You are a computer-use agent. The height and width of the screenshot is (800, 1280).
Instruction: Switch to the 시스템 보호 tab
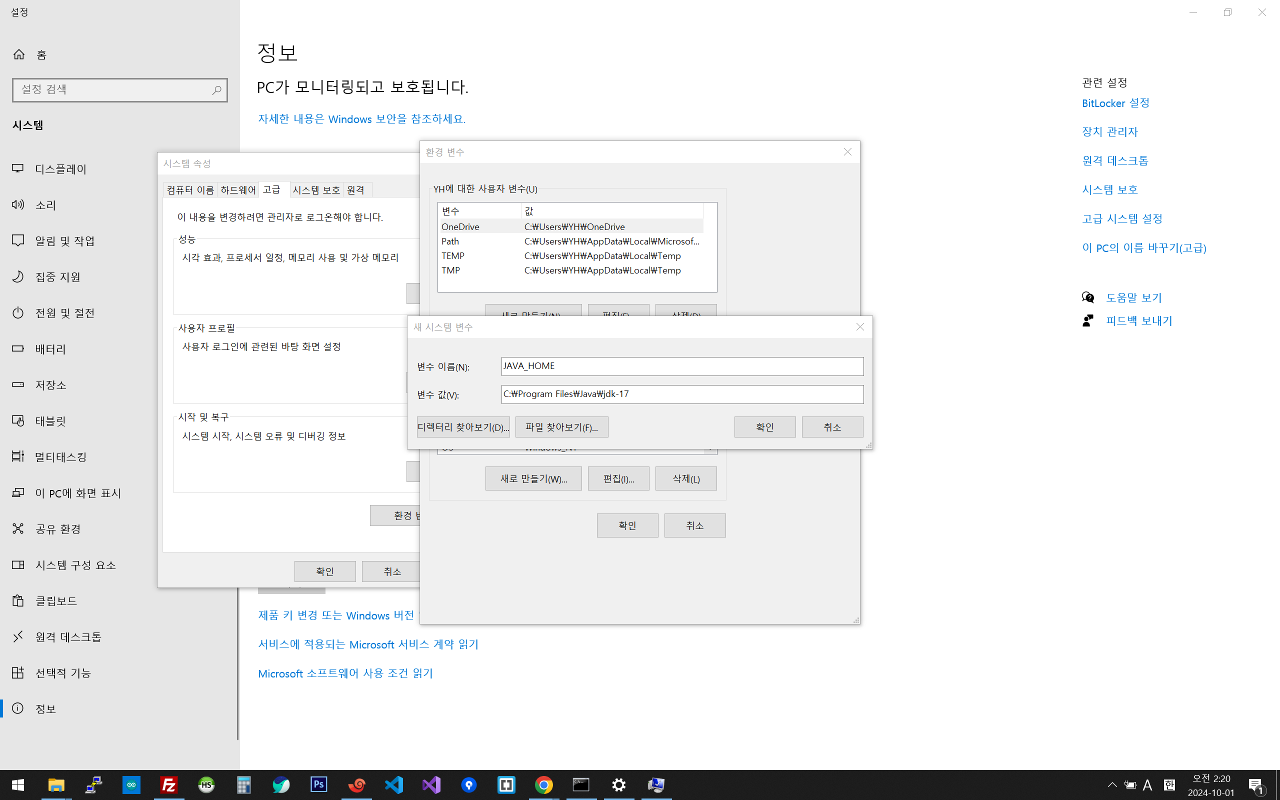click(316, 190)
